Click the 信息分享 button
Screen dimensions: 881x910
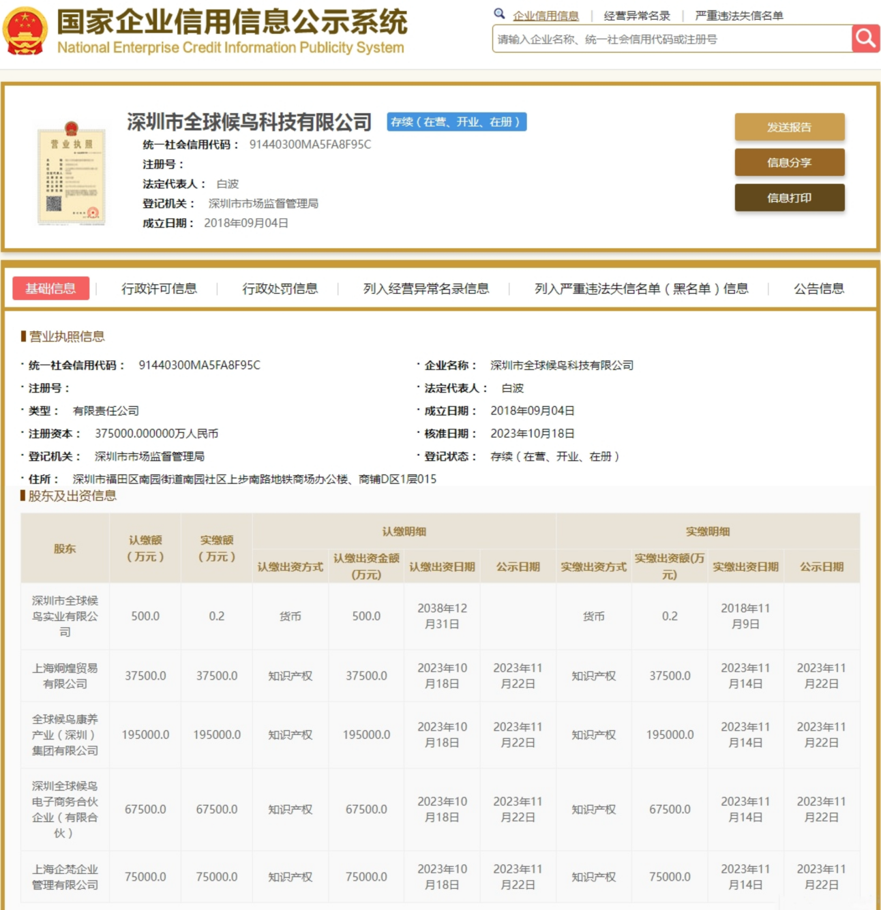pyautogui.click(x=790, y=162)
